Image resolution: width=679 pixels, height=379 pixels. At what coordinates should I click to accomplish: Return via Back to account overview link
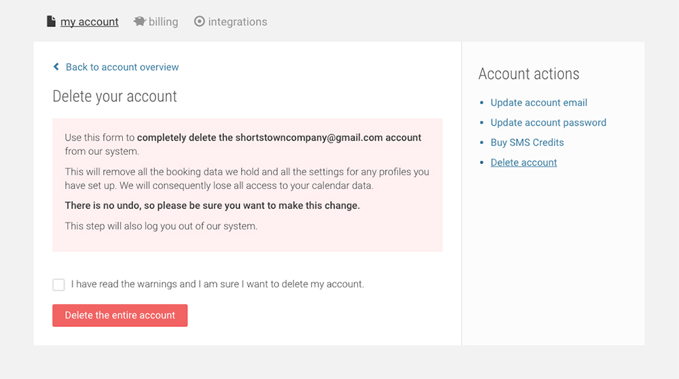(122, 67)
